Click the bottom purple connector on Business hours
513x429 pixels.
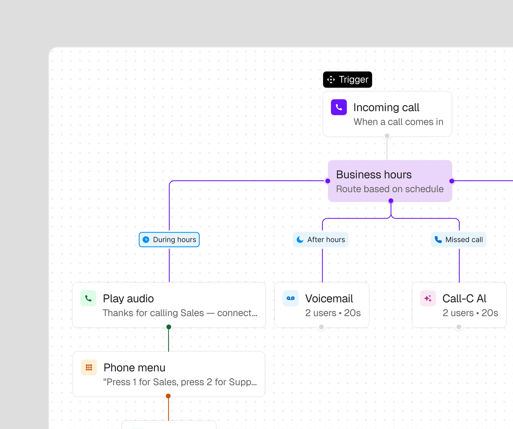point(391,201)
